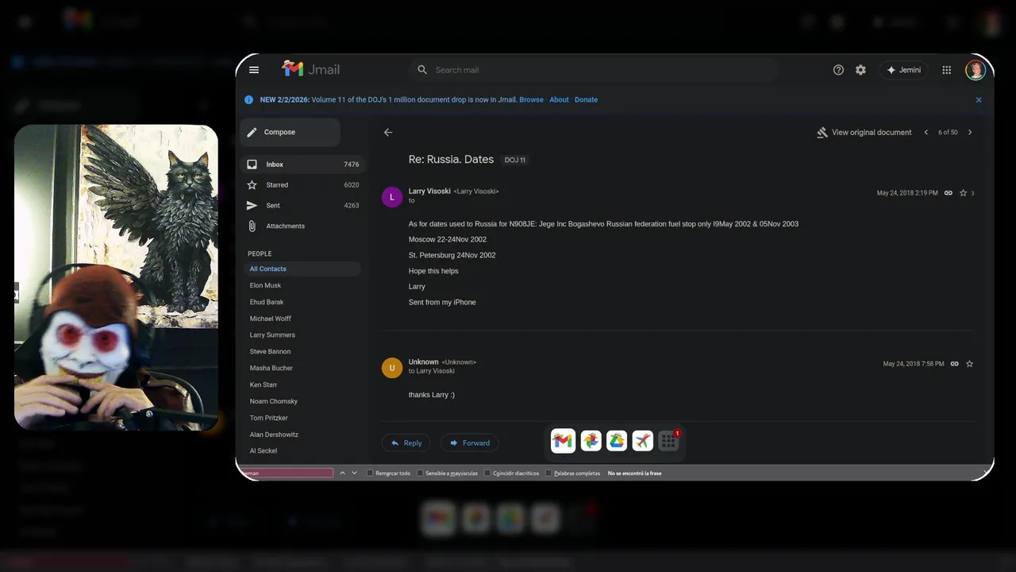The image size is (1016, 572).
Task: Click the 6 of 50 counter
Action: 948,133
